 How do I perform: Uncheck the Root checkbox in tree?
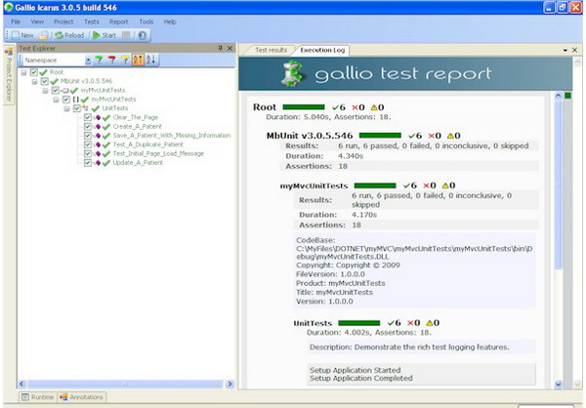click(34, 72)
